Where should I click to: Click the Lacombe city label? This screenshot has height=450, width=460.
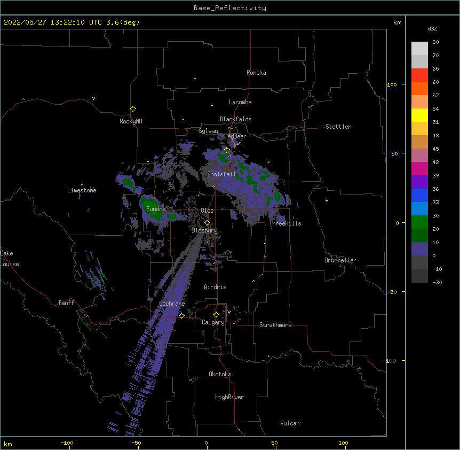click(240, 102)
